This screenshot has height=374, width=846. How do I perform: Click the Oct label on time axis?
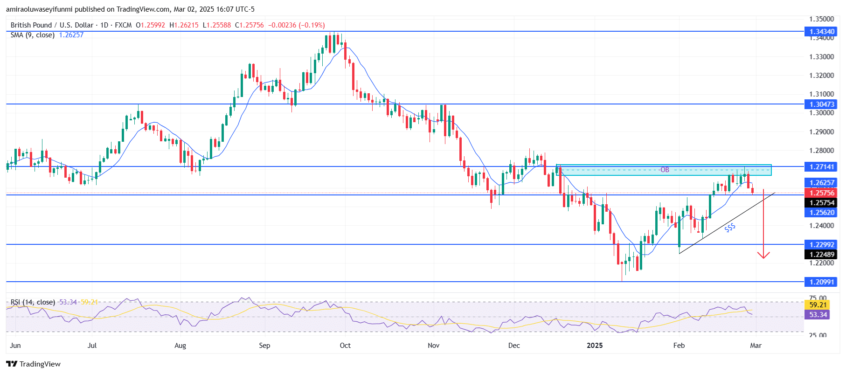click(345, 346)
